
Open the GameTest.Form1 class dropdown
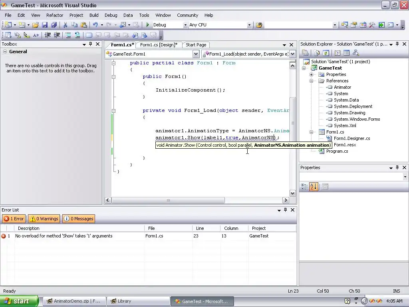point(196,54)
